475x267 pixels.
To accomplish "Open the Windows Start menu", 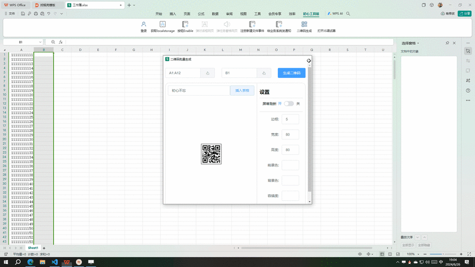I will (x=6, y=262).
